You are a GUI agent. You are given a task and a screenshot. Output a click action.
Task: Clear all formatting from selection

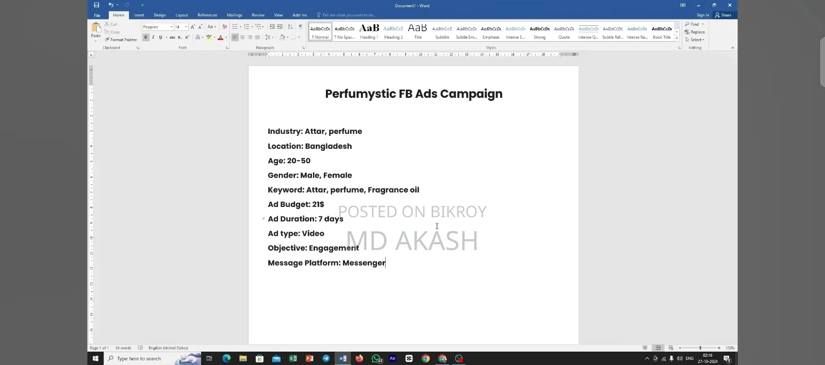(224, 27)
